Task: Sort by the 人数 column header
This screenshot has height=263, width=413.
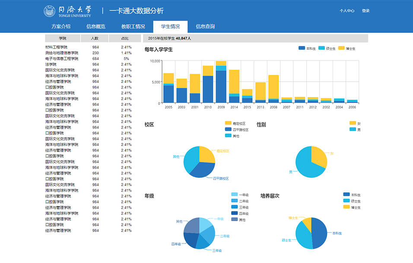Action: click(x=95, y=38)
